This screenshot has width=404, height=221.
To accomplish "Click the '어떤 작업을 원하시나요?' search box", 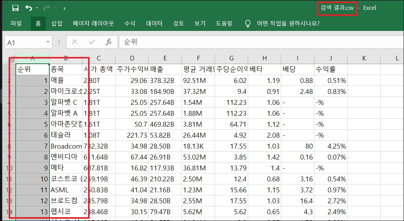I will pos(288,23).
